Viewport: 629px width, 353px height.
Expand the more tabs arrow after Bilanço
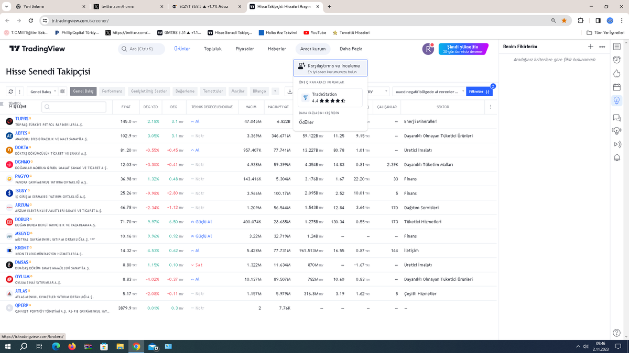click(x=275, y=91)
